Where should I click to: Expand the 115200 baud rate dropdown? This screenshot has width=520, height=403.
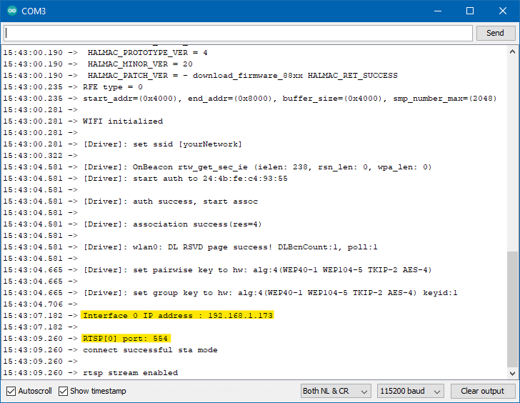pyautogui.click(x=410, y=391)
